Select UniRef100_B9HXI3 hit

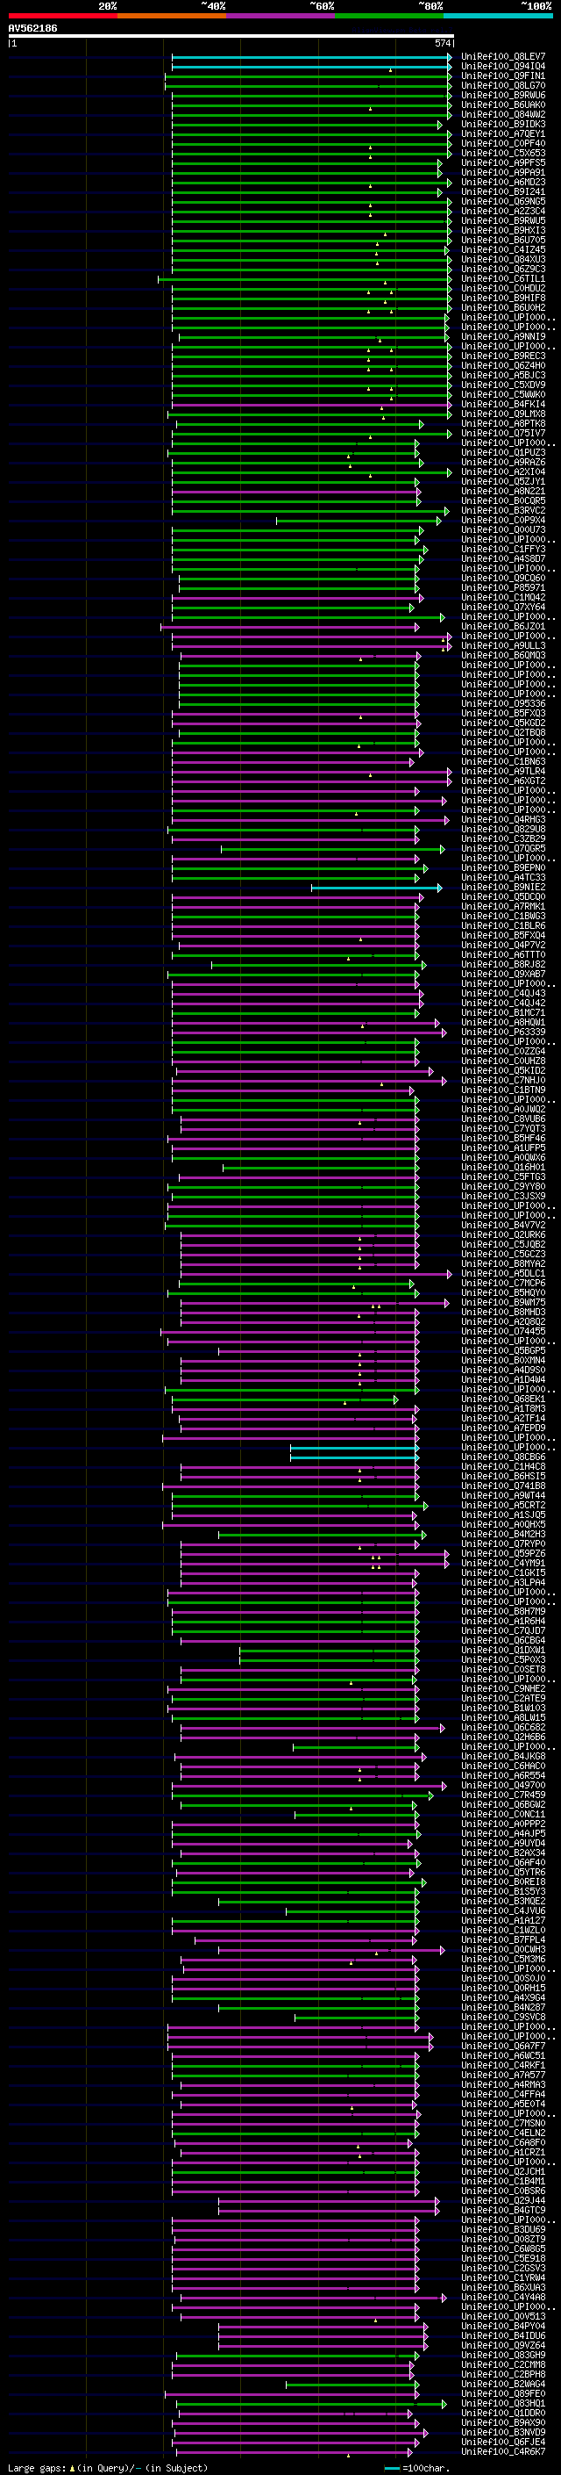[x=503, y=231]
